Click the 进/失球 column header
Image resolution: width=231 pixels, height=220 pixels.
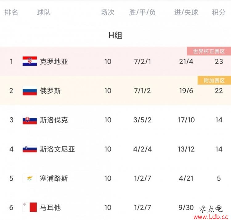click(186, 12)
